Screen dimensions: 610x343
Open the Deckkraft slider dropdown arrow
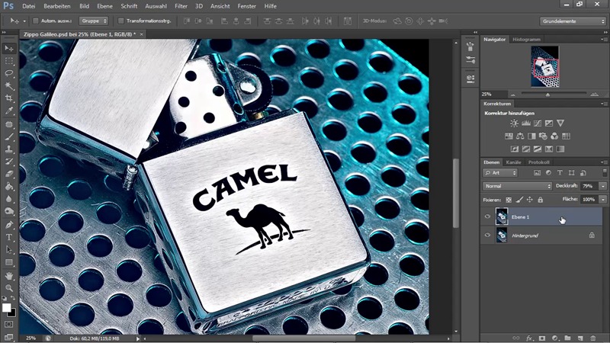(x=603, y=186)
